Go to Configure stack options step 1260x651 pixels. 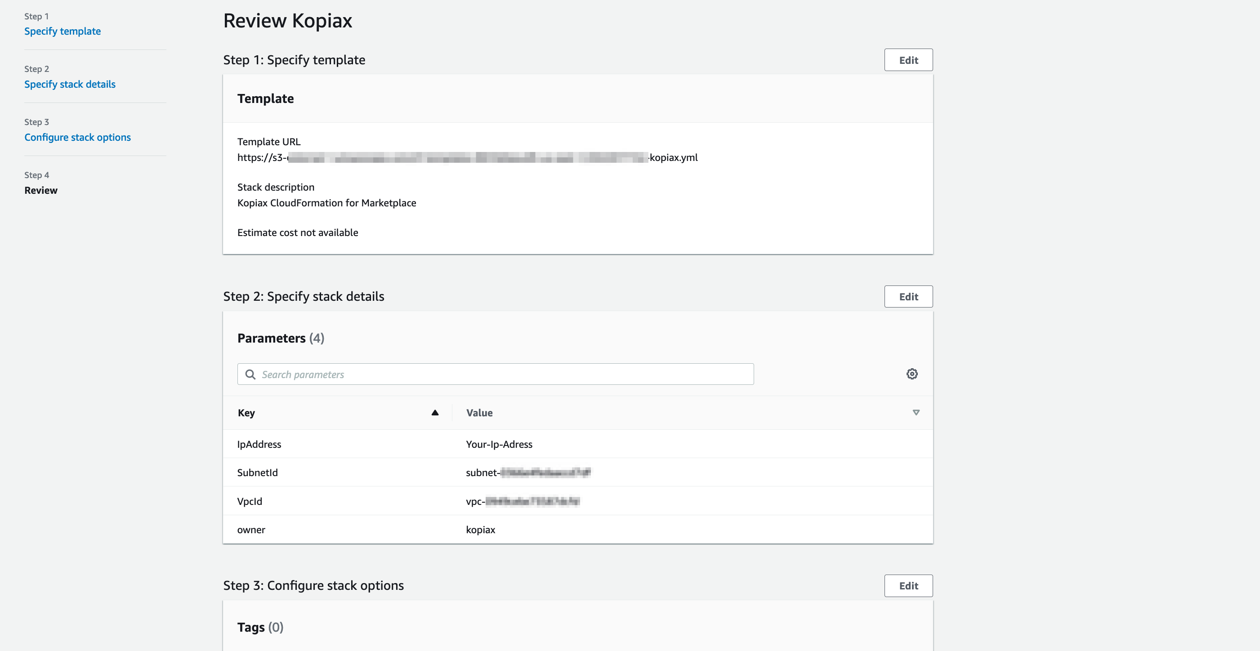pyautogui.click(x=78, y=137)
